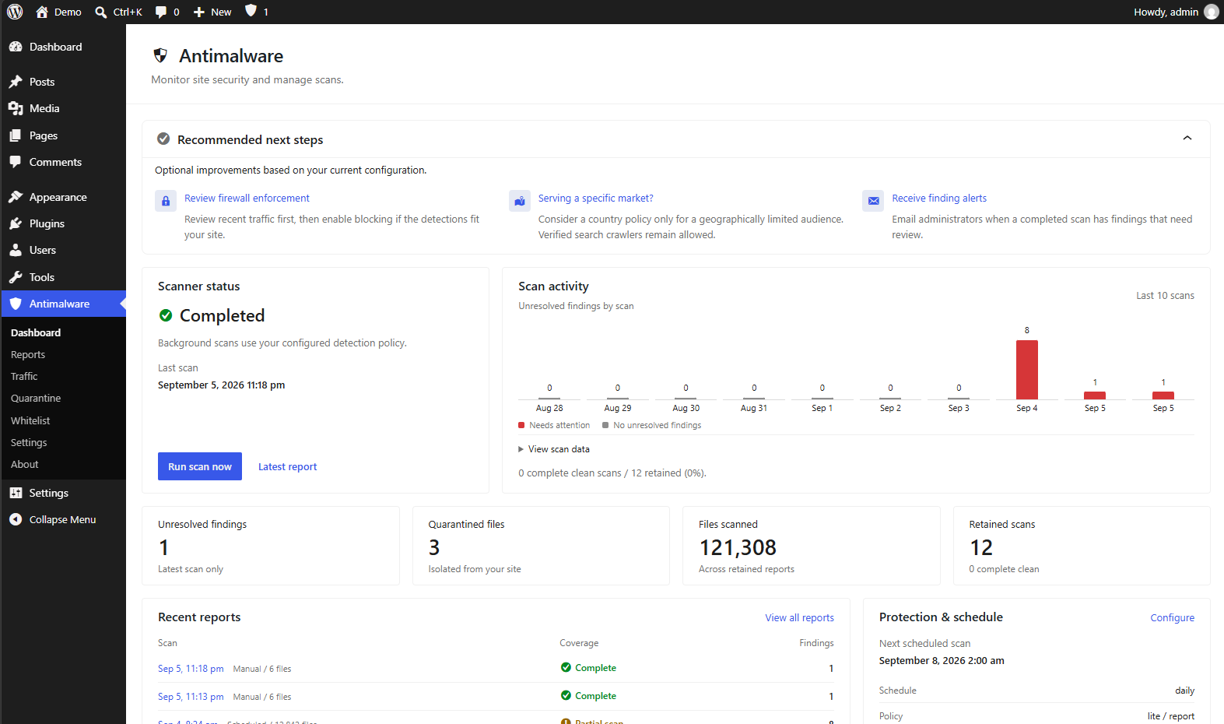Click the Quarantined files stat card
The width and height of the screenshot is (1224, 724).
click(541, 546)
